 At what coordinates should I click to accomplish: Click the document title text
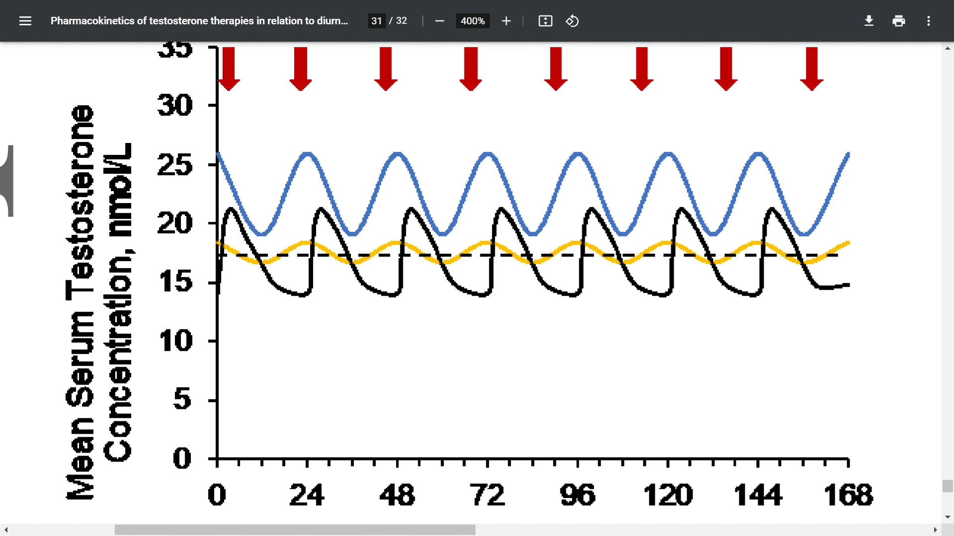tap(199, 21)
